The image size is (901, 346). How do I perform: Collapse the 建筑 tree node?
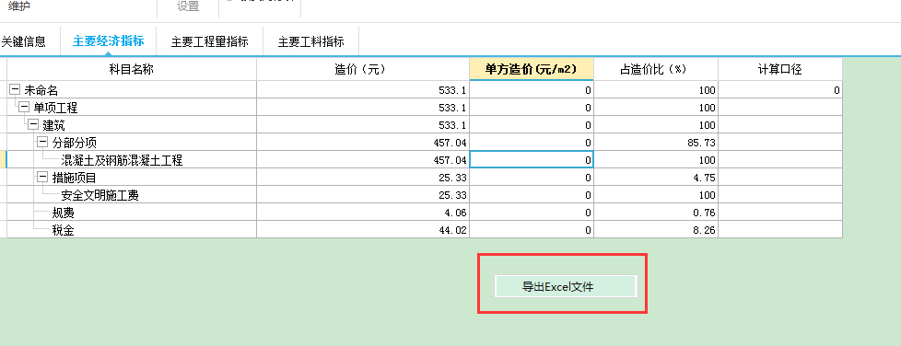[x=33, y=124]
